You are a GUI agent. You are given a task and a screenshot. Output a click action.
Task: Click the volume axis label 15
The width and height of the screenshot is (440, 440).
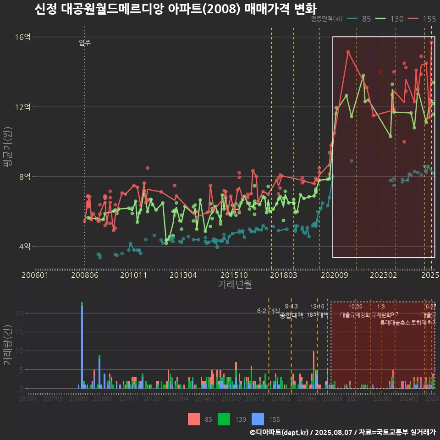tap(20, 332)
